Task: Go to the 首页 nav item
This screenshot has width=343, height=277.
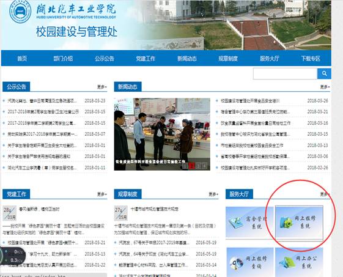Action: click(x=22, y=59)
